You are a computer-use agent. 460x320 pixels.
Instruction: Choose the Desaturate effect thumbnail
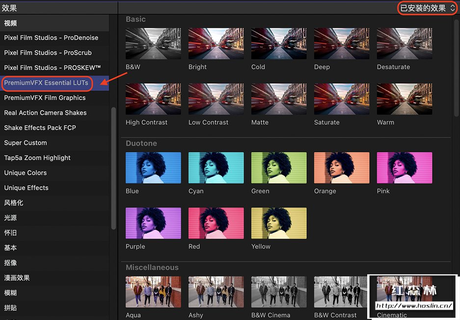pyautogui.click(x=405, y=44)
